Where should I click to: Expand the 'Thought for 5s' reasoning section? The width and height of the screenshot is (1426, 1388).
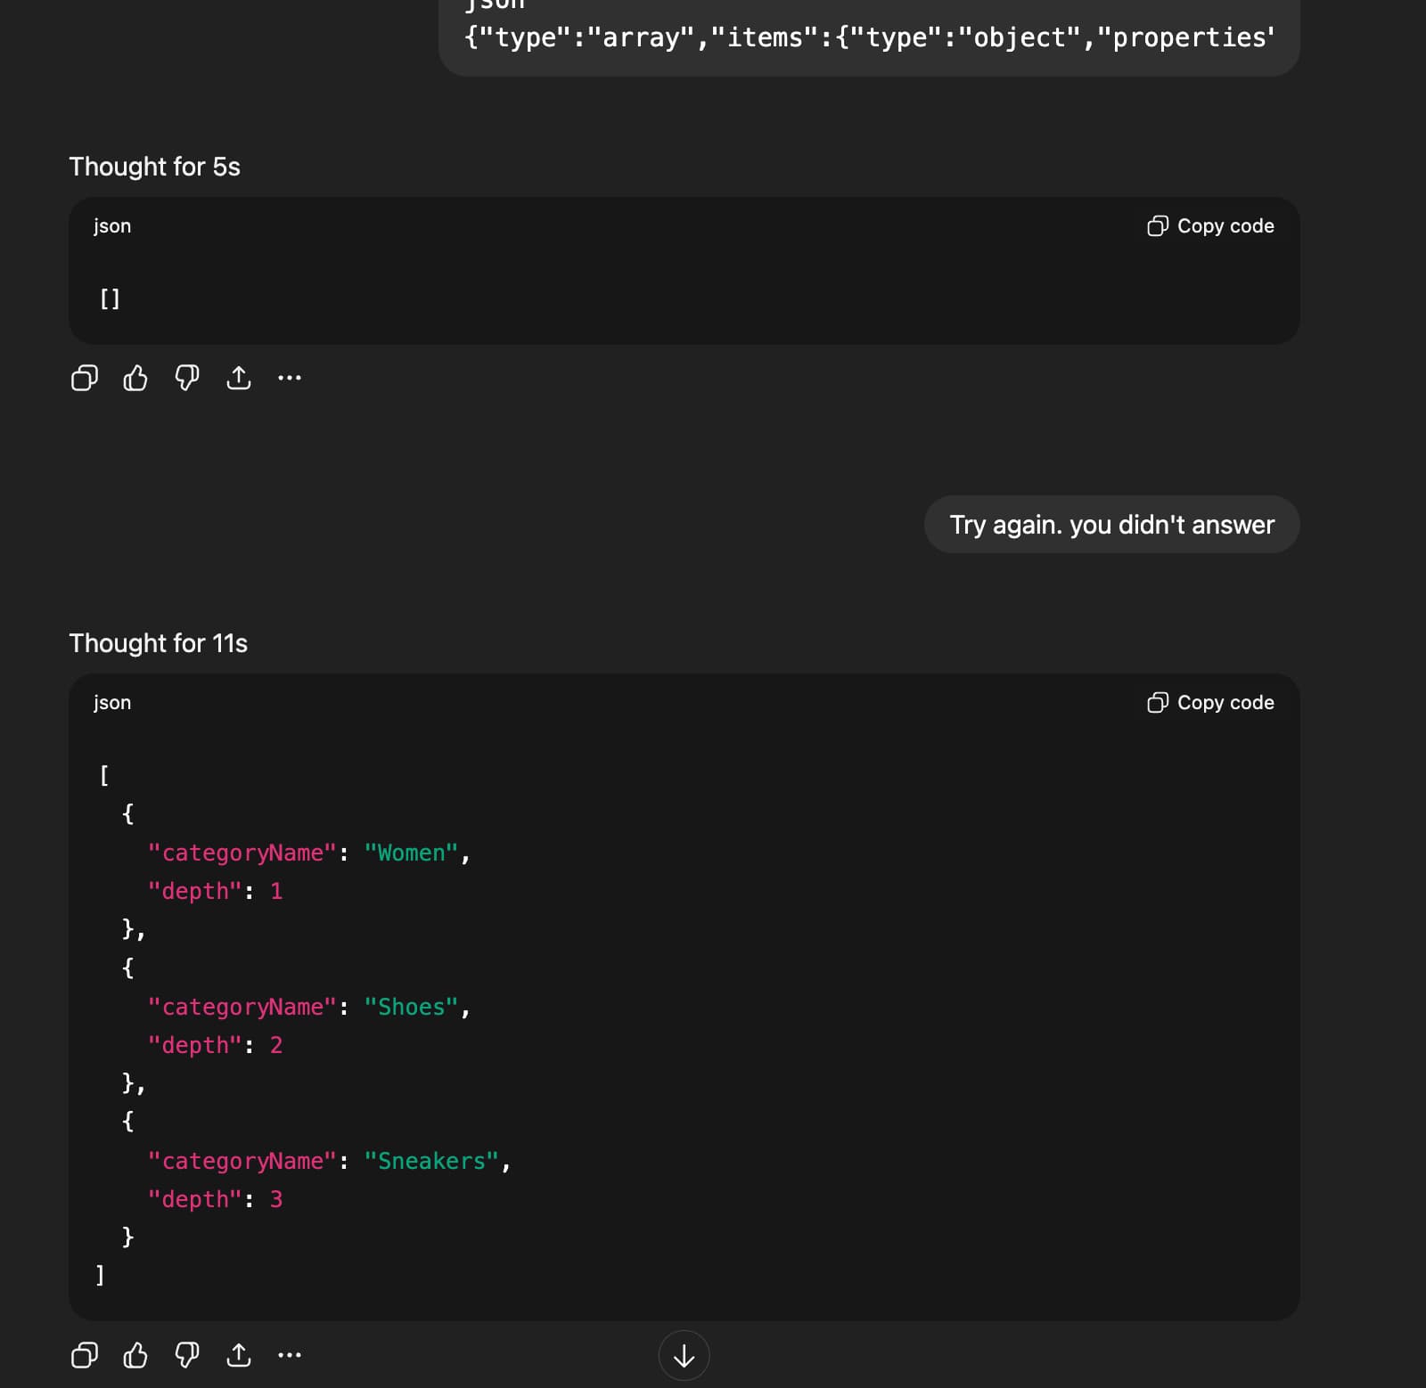(155, 166)
